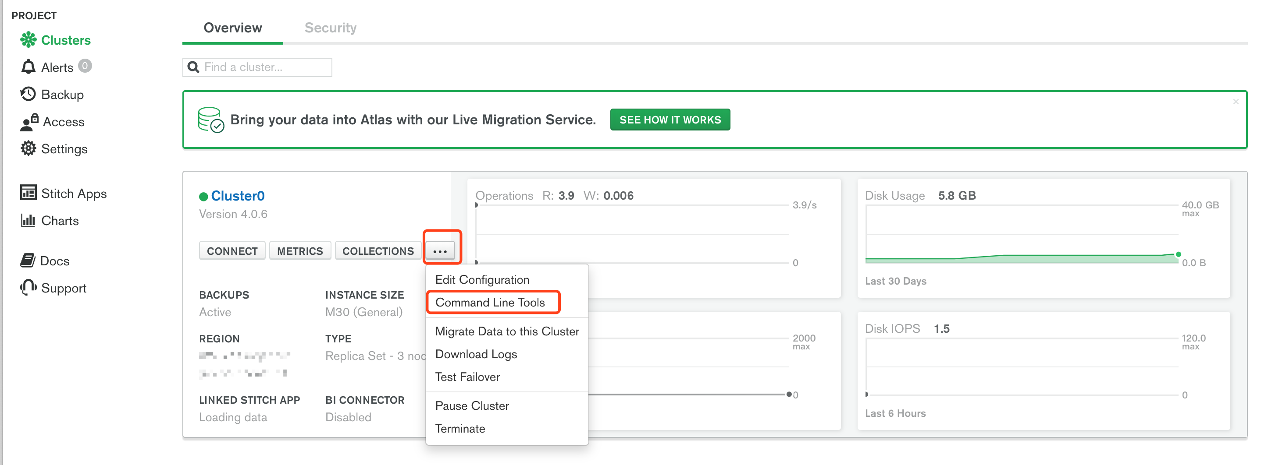Viewport: 1261px width, 465px height.
Task: Open Access in the project sidebar
Action: pyautogui.click(x=64, y=122)
